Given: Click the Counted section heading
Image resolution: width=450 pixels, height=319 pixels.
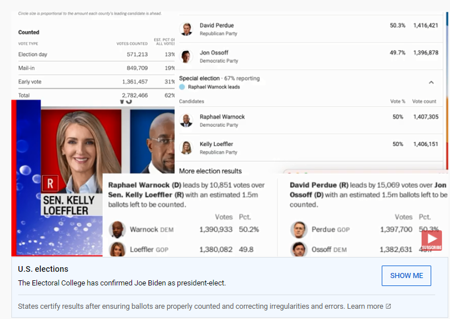Looking at the screenshot, I should (x=28, y=32).
